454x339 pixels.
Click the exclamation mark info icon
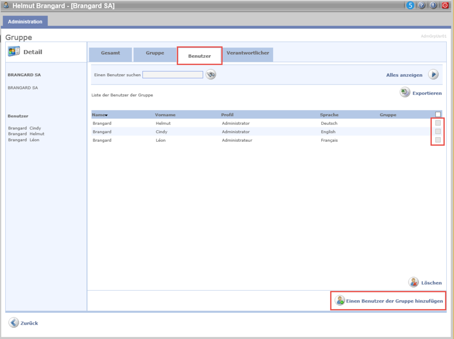(x=433, y=6)
